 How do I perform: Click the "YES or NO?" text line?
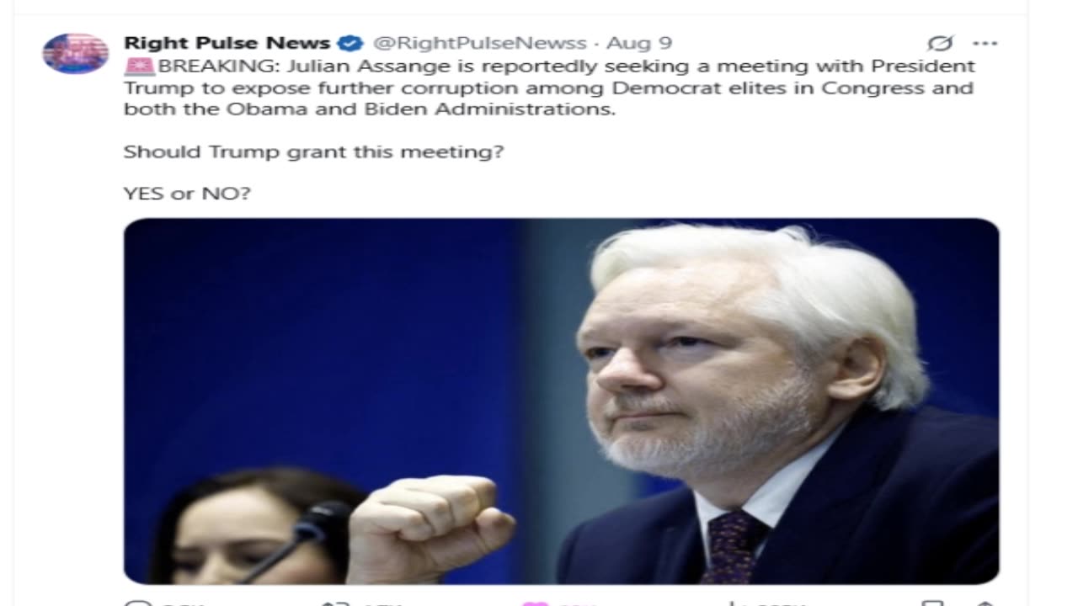tap(187, 194)
